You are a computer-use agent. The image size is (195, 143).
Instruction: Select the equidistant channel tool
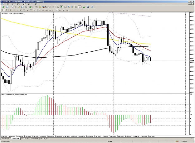[x=21, y=10]
